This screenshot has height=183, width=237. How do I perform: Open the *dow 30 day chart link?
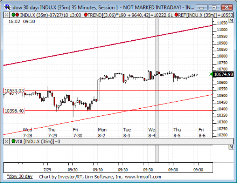click(20, 176)
